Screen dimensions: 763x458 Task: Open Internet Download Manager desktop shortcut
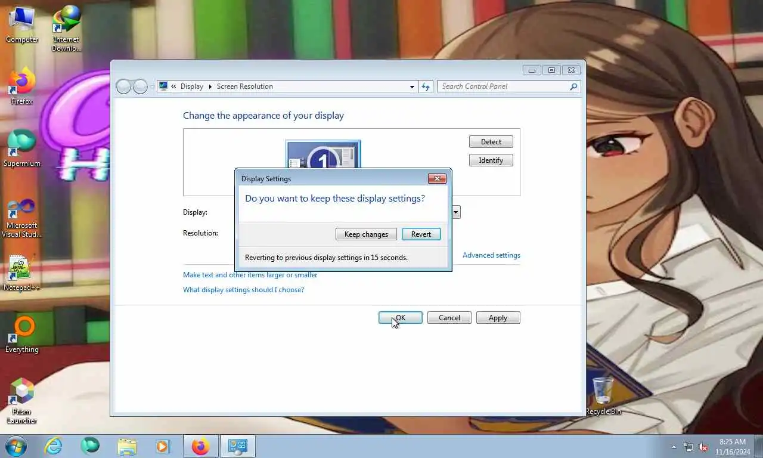66,28
